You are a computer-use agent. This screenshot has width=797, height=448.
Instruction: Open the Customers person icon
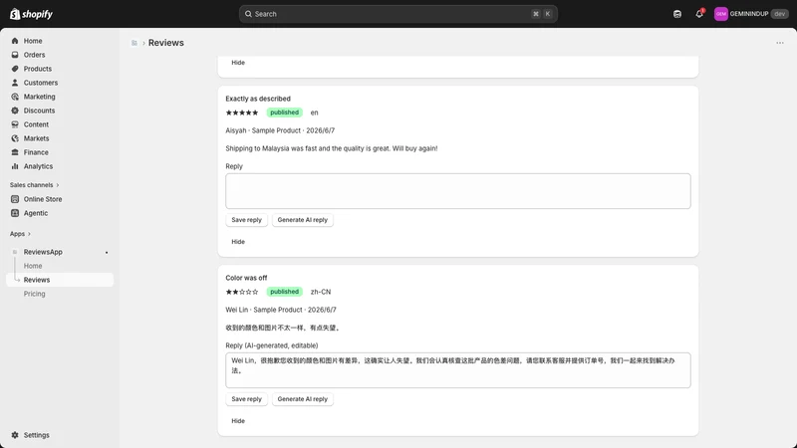click(x=15, y=83)
